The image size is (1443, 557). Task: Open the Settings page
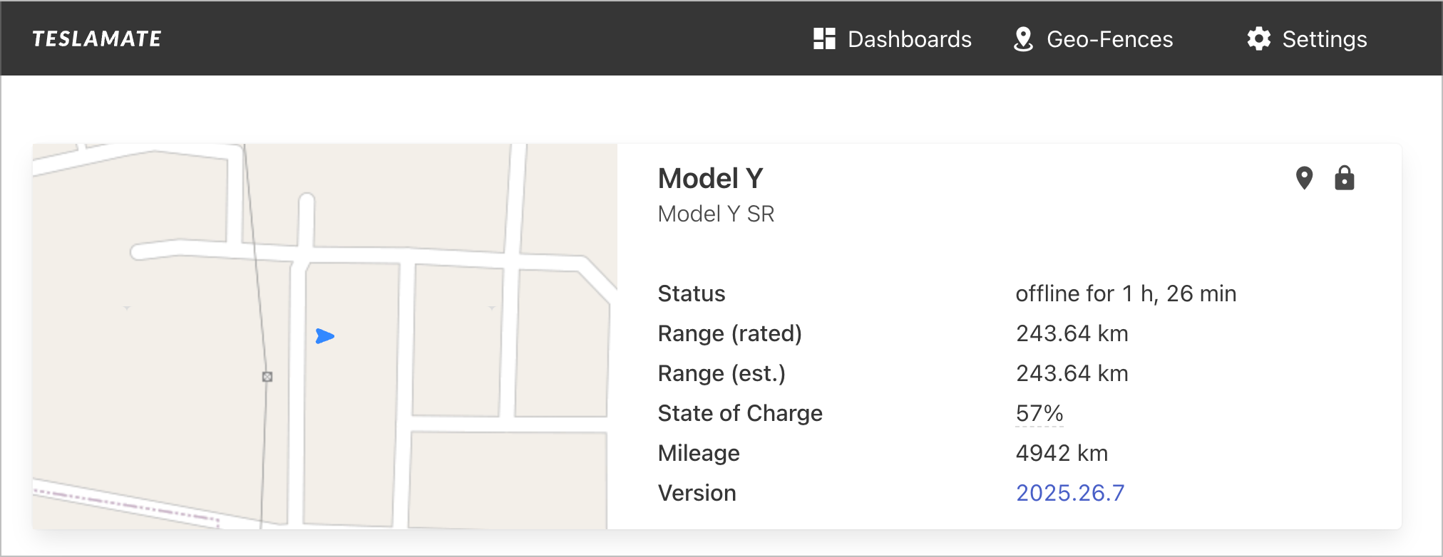click(x=1324, y=39)
